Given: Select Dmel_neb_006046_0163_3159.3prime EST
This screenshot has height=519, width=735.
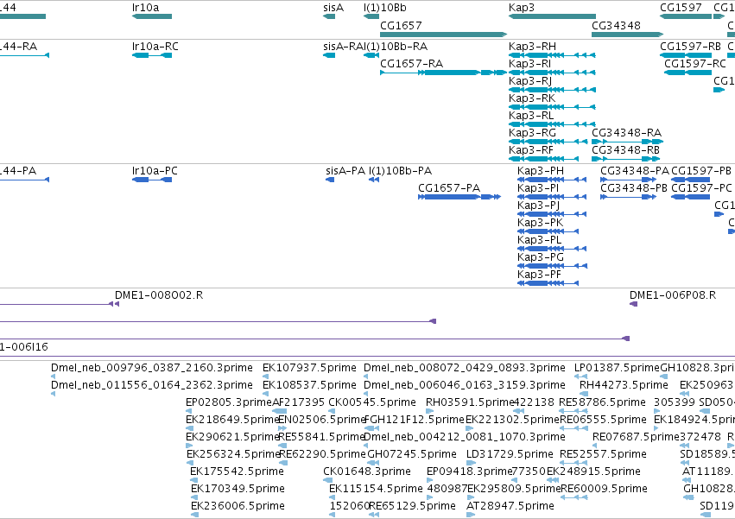Looking at the screenshot, I should (365, 394).
